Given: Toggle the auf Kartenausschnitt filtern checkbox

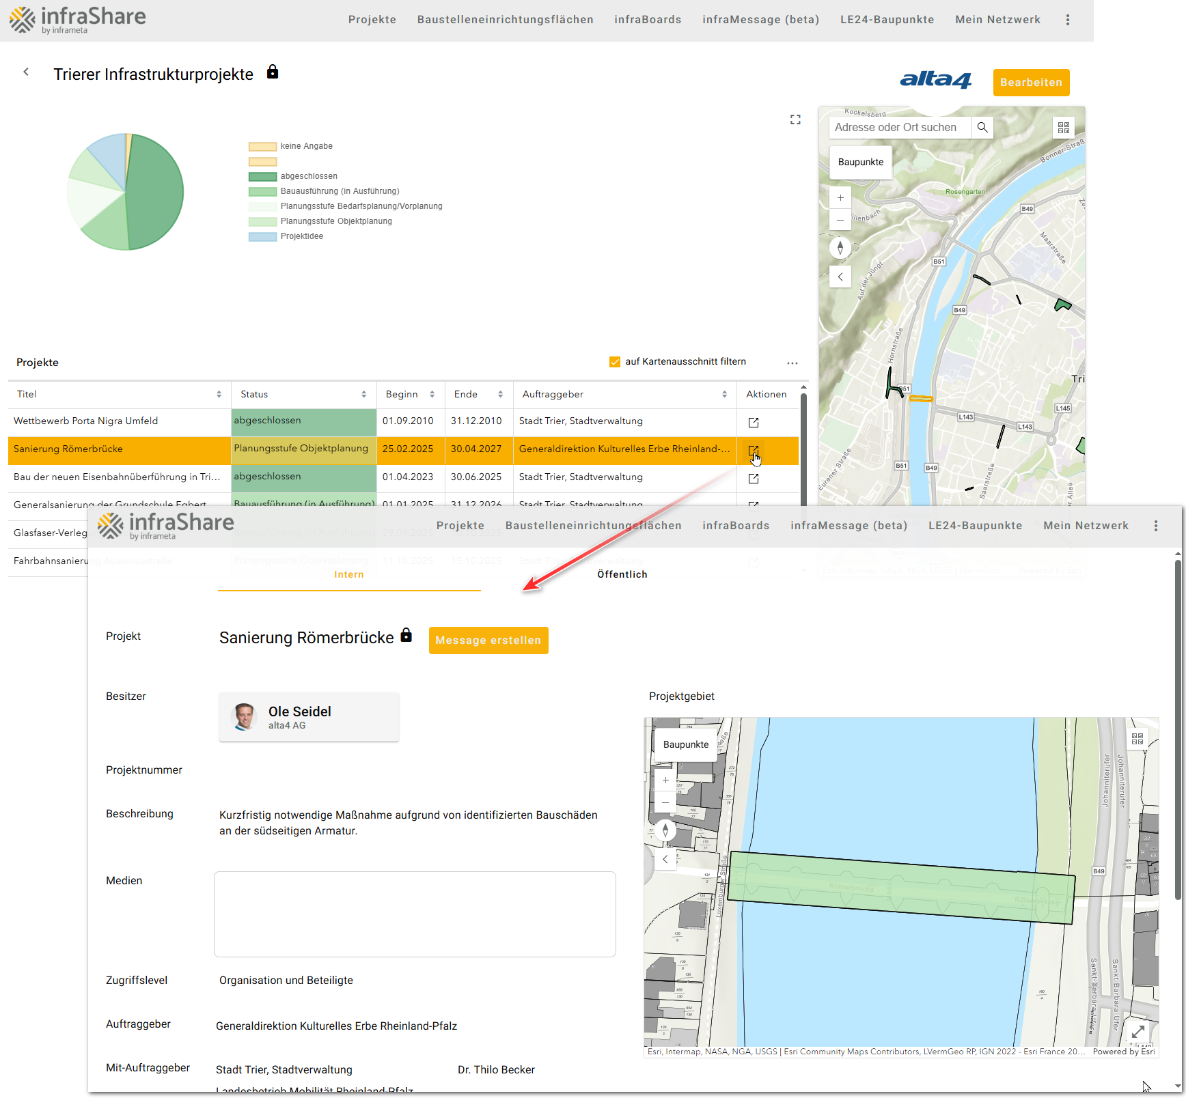Looking at the screenshot, I should [615, 362].
